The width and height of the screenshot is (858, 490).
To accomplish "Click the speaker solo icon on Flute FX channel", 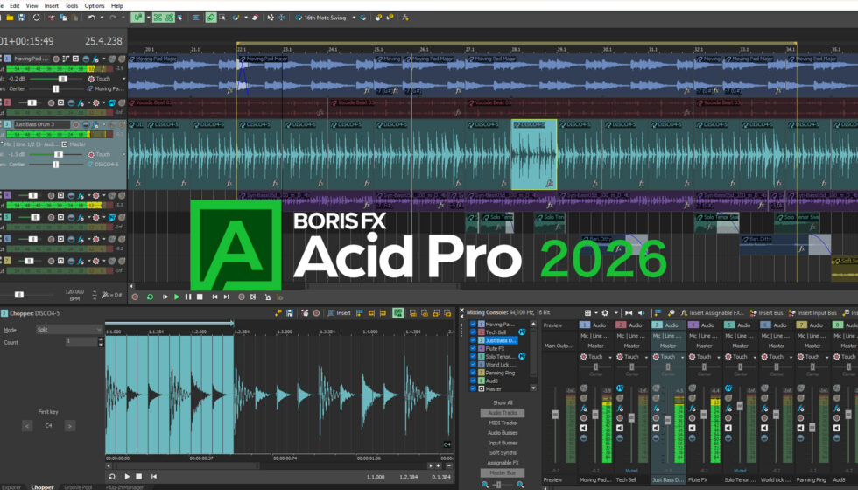I will coord(693,428).
